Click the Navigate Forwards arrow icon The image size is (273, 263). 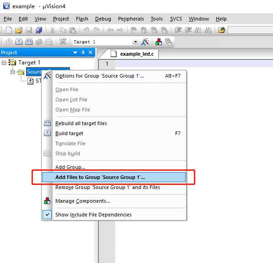point(120,30)
